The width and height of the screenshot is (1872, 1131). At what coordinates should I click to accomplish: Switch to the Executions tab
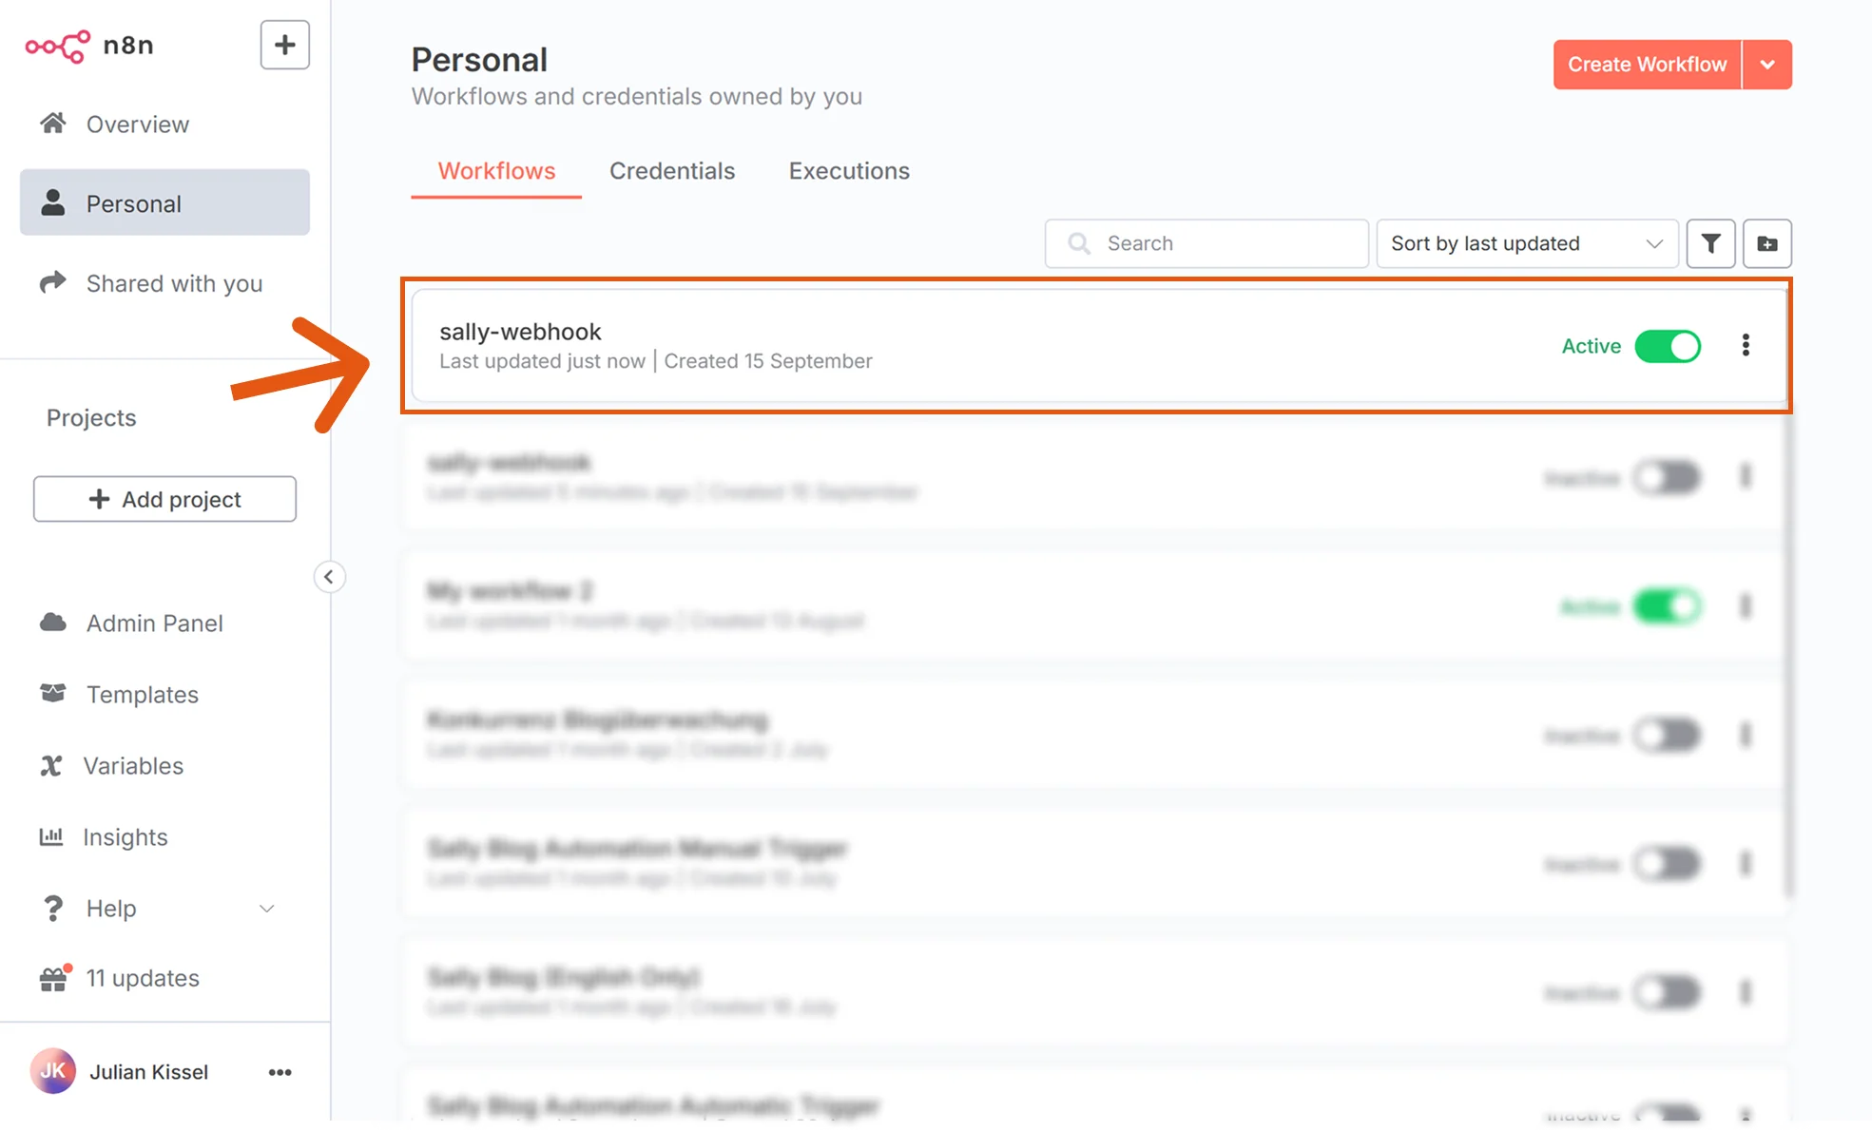coord(849,171)
